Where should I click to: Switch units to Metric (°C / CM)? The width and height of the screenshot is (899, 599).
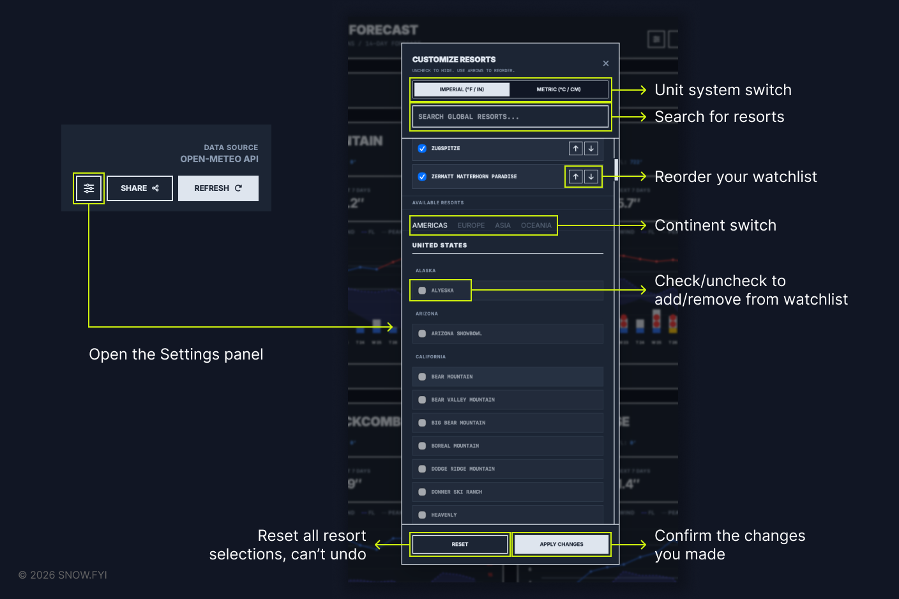(558, 89)
